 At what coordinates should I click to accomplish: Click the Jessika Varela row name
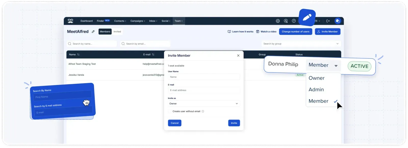[76, 75]
